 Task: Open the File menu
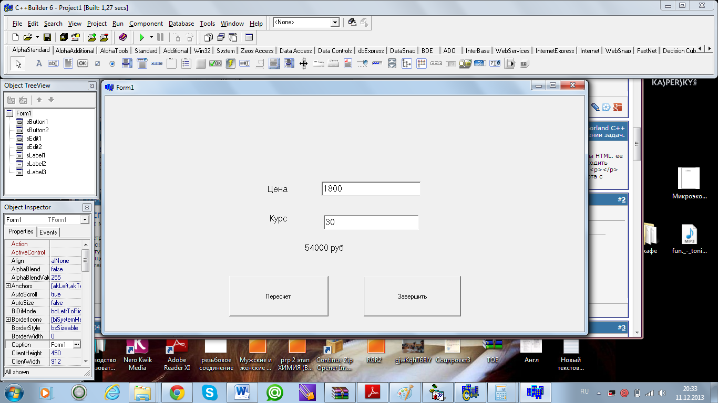pyautogui.click(x=17, y=24)
